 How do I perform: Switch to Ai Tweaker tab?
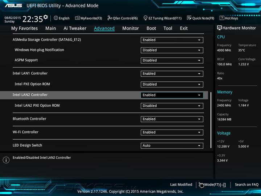click(x=75, y=28)
